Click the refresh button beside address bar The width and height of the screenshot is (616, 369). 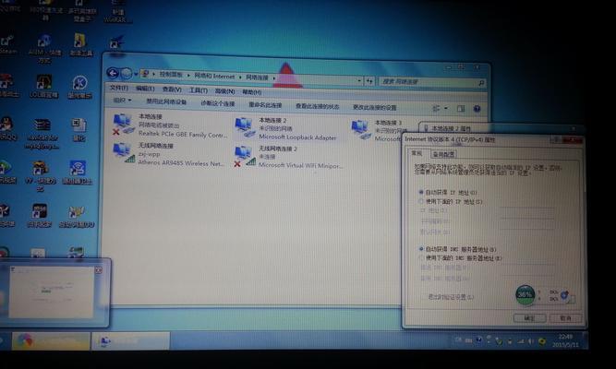[369, 81]
